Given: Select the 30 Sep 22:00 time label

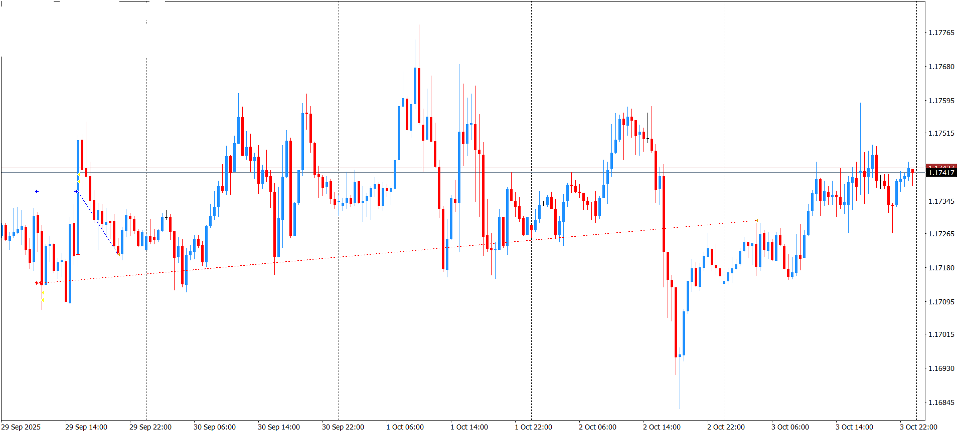Looking at the screenshot, I should tap(343, 427).
